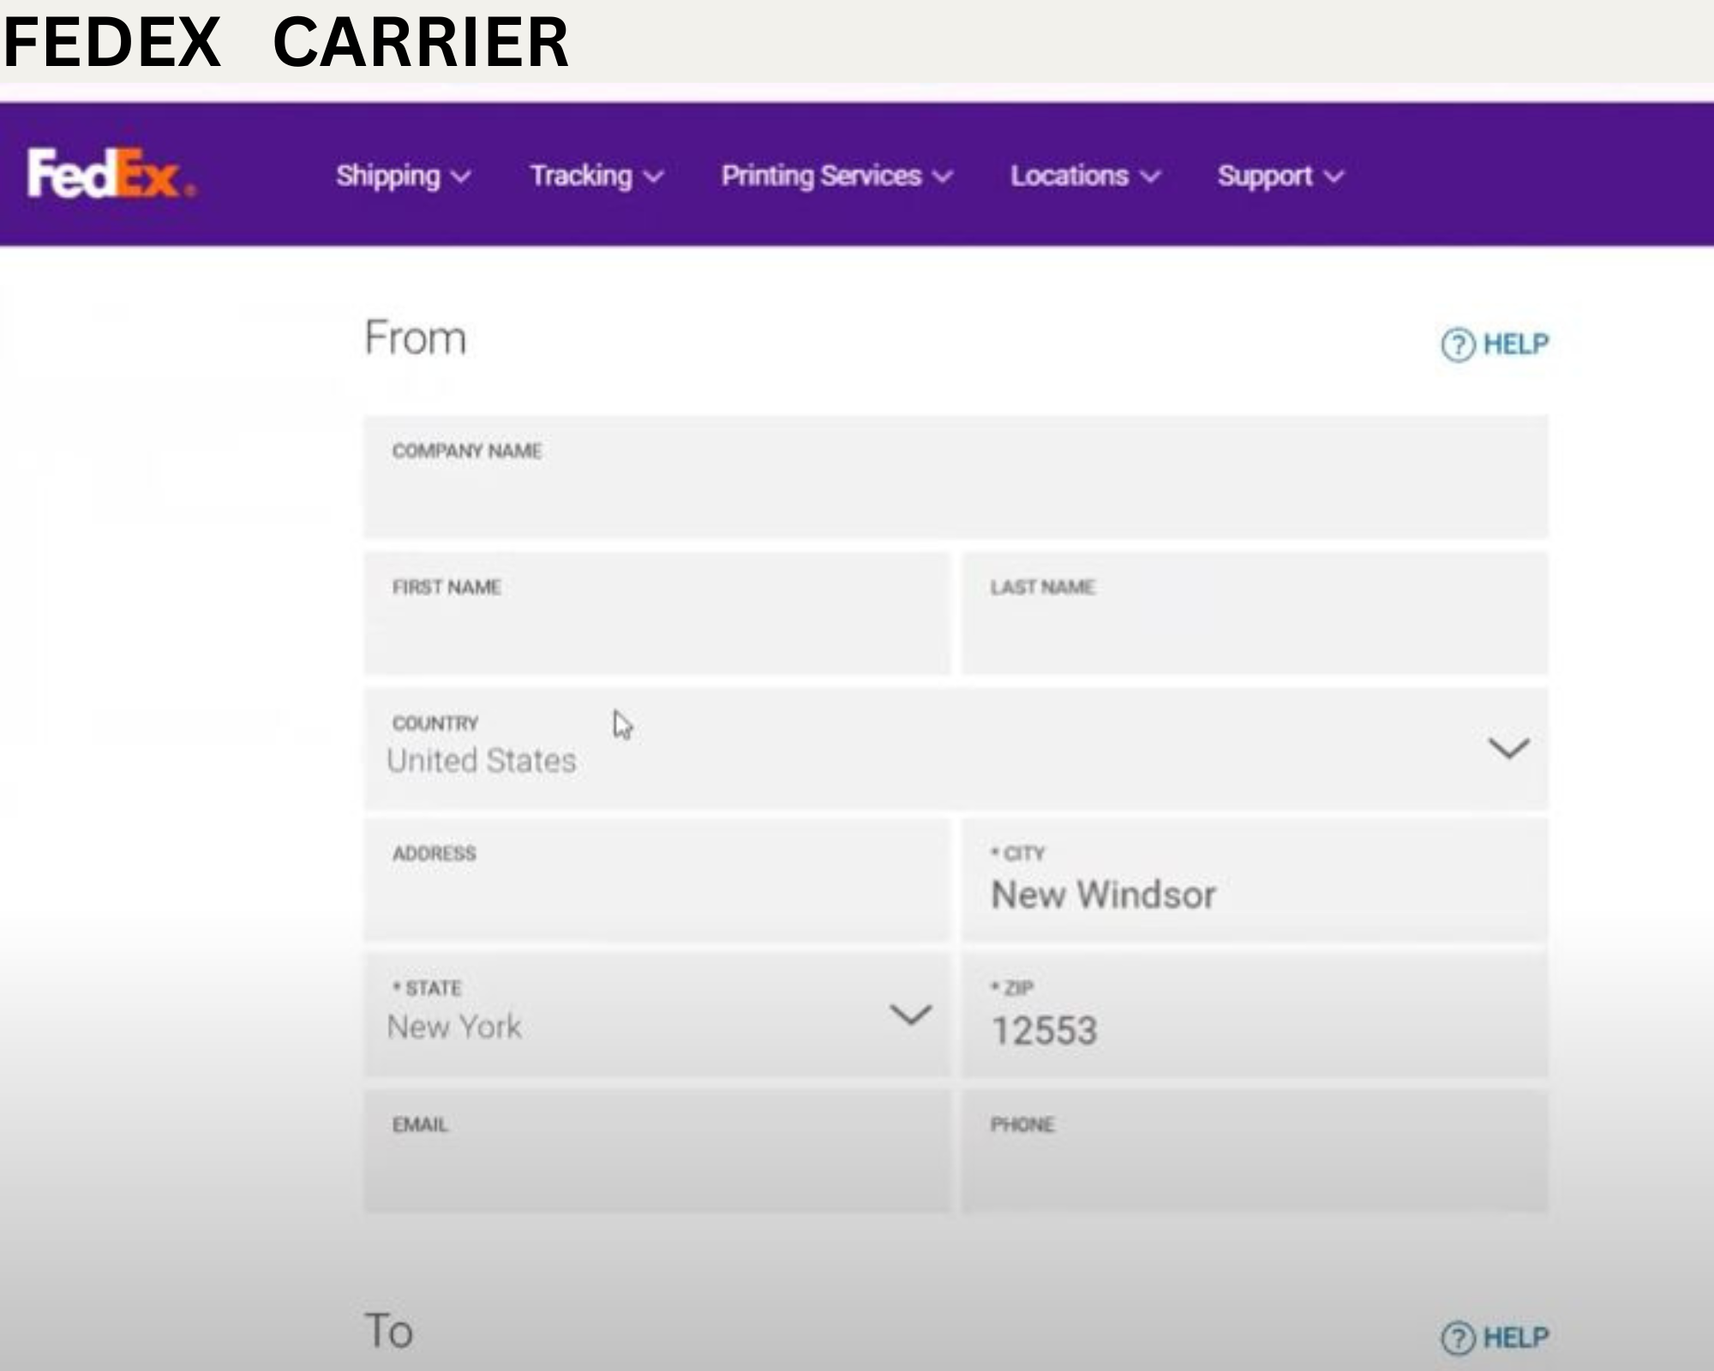Screen dimensions: 1714x1371
Task: Click the Company Name field
Action: click(x=955, y=477)
